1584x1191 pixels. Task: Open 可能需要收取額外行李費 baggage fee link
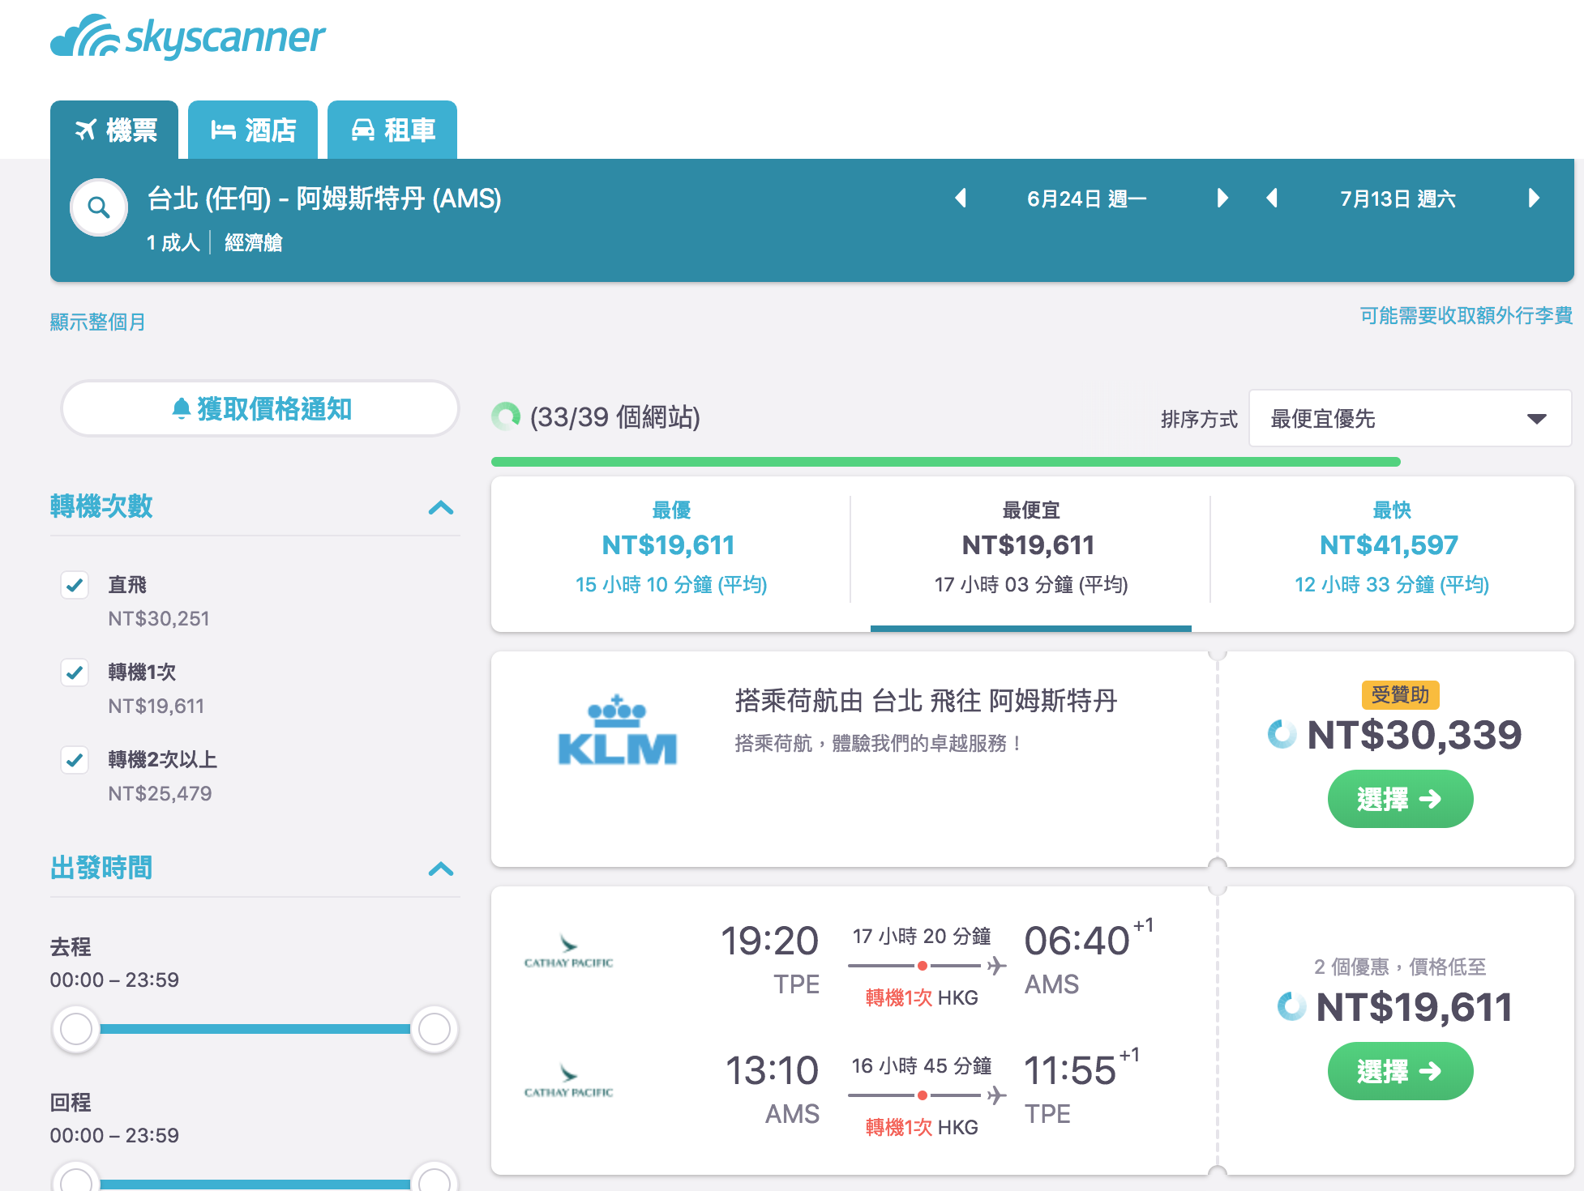[x=1466, y=315]
